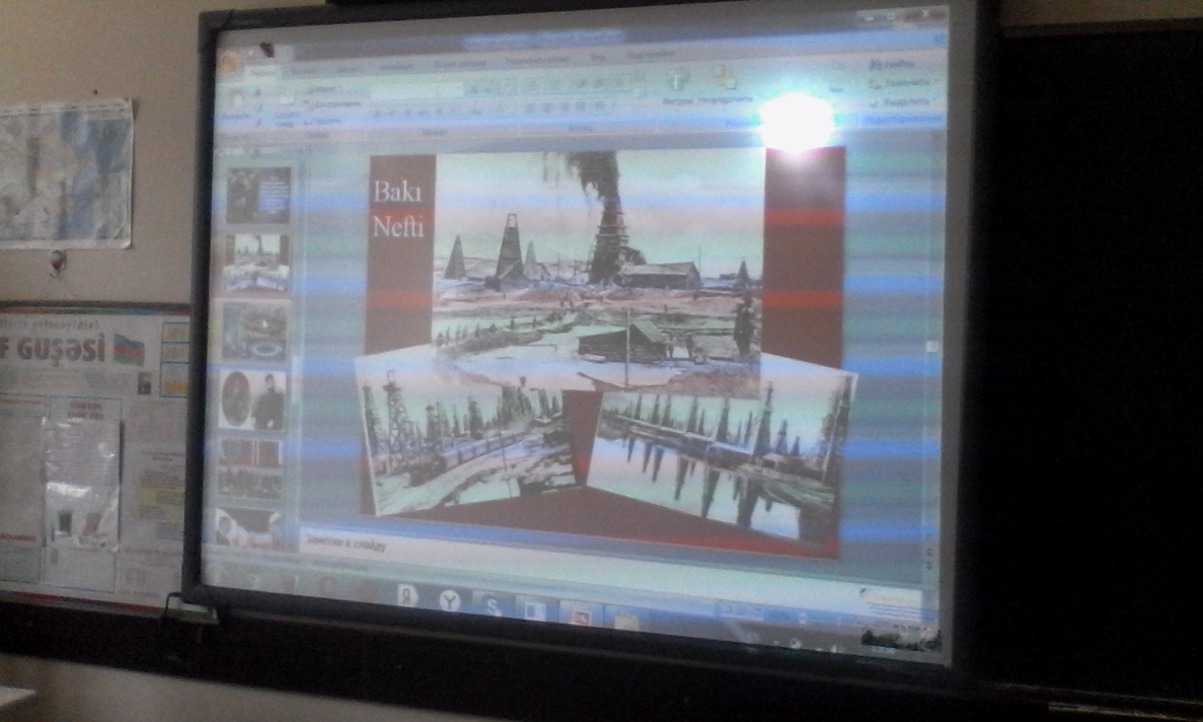Switch to the Вид ribbon tab

click(x=598, y=57)
